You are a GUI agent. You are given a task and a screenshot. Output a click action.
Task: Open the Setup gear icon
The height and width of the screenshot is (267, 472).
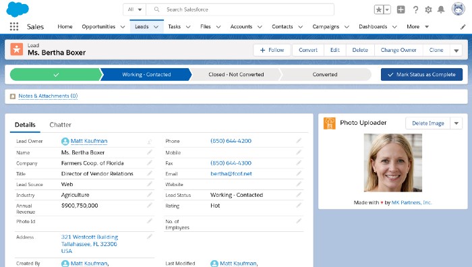coord(428,9)
